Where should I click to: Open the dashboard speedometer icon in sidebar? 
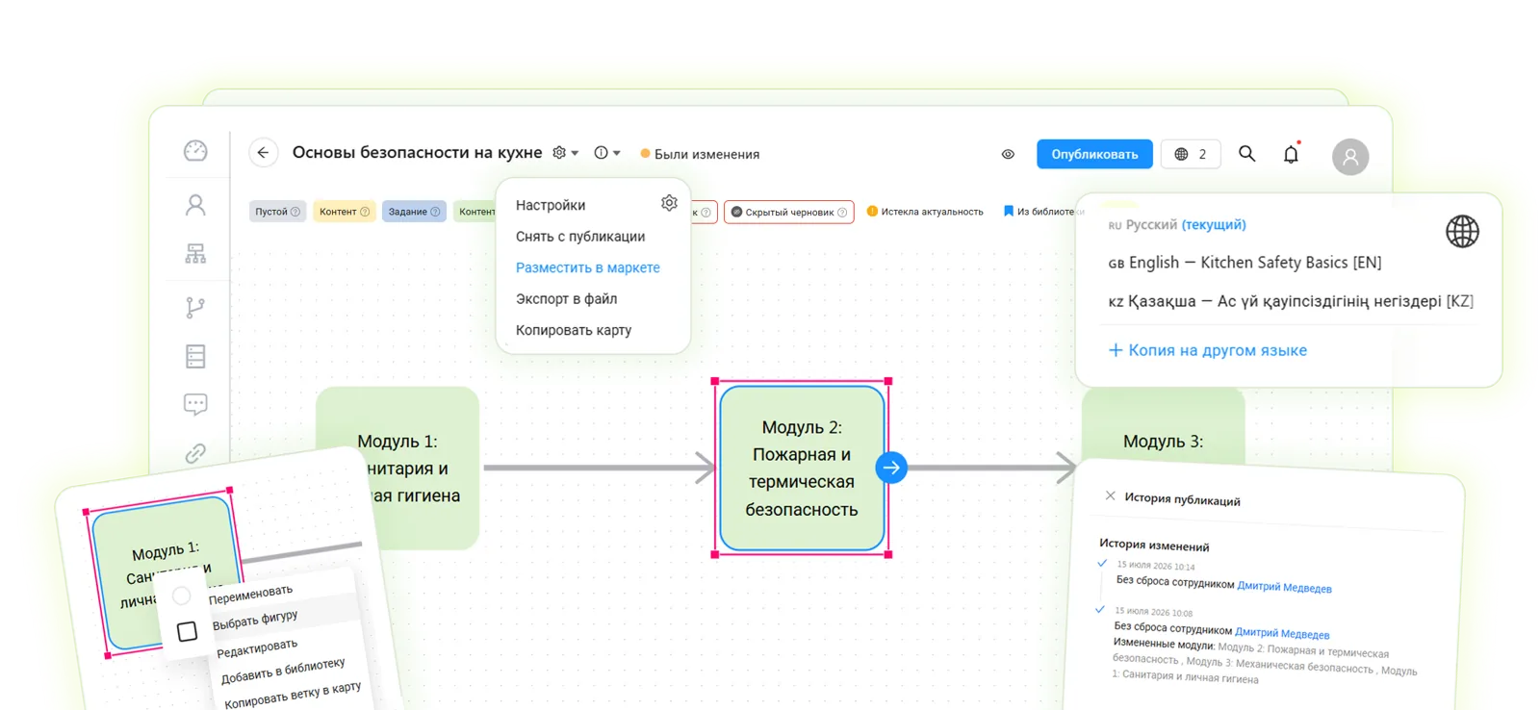[195, 151]
